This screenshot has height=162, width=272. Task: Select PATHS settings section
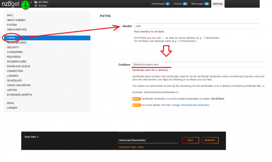[47, 38]
